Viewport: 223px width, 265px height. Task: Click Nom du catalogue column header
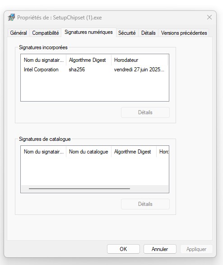pos(88,152)
